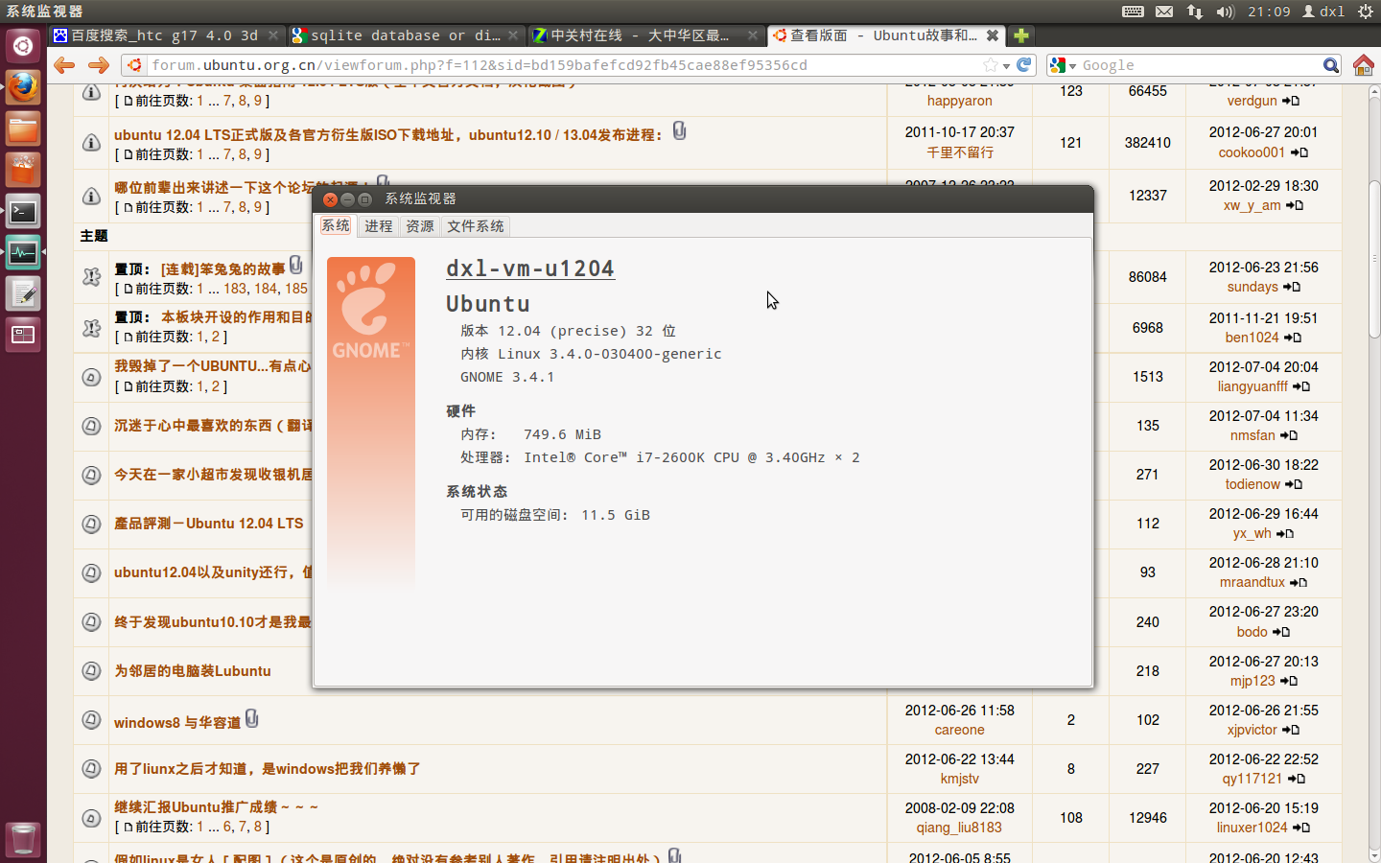Click the search magnifier in Google box
Screen dimensions: 1381x863
coord(1330,65)
